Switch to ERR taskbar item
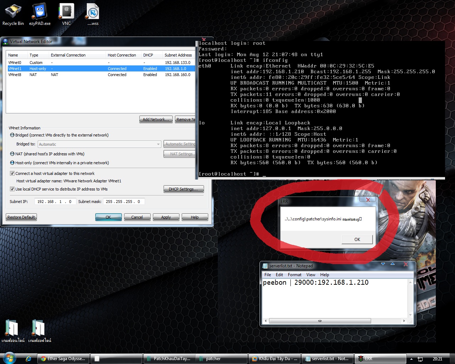This screenshot has height=364, width=455. [380, 359]
